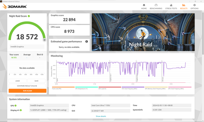
Task: Click the Sorry, no data available message
Action: tap(69, 47)
